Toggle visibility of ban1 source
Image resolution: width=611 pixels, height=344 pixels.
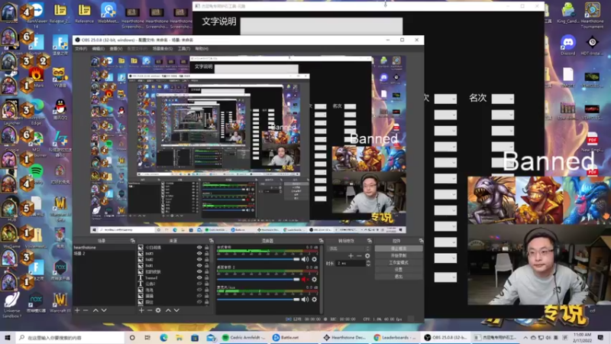coord(199,265)
